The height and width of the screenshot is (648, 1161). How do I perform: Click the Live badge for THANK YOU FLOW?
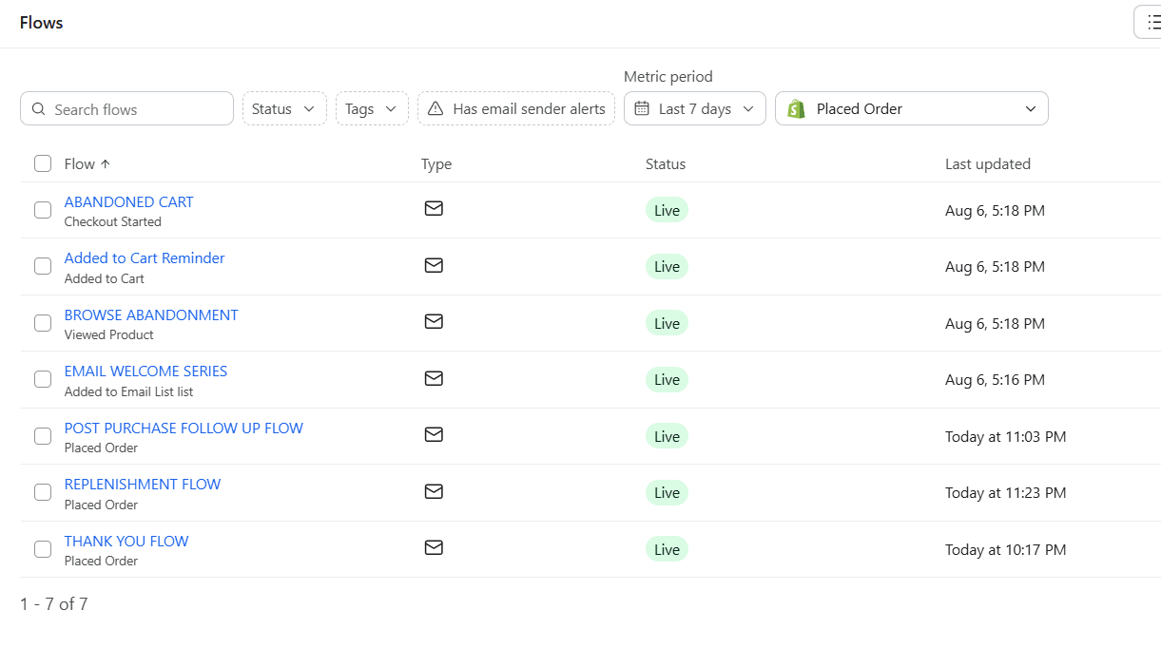click(x=667, y=549)
